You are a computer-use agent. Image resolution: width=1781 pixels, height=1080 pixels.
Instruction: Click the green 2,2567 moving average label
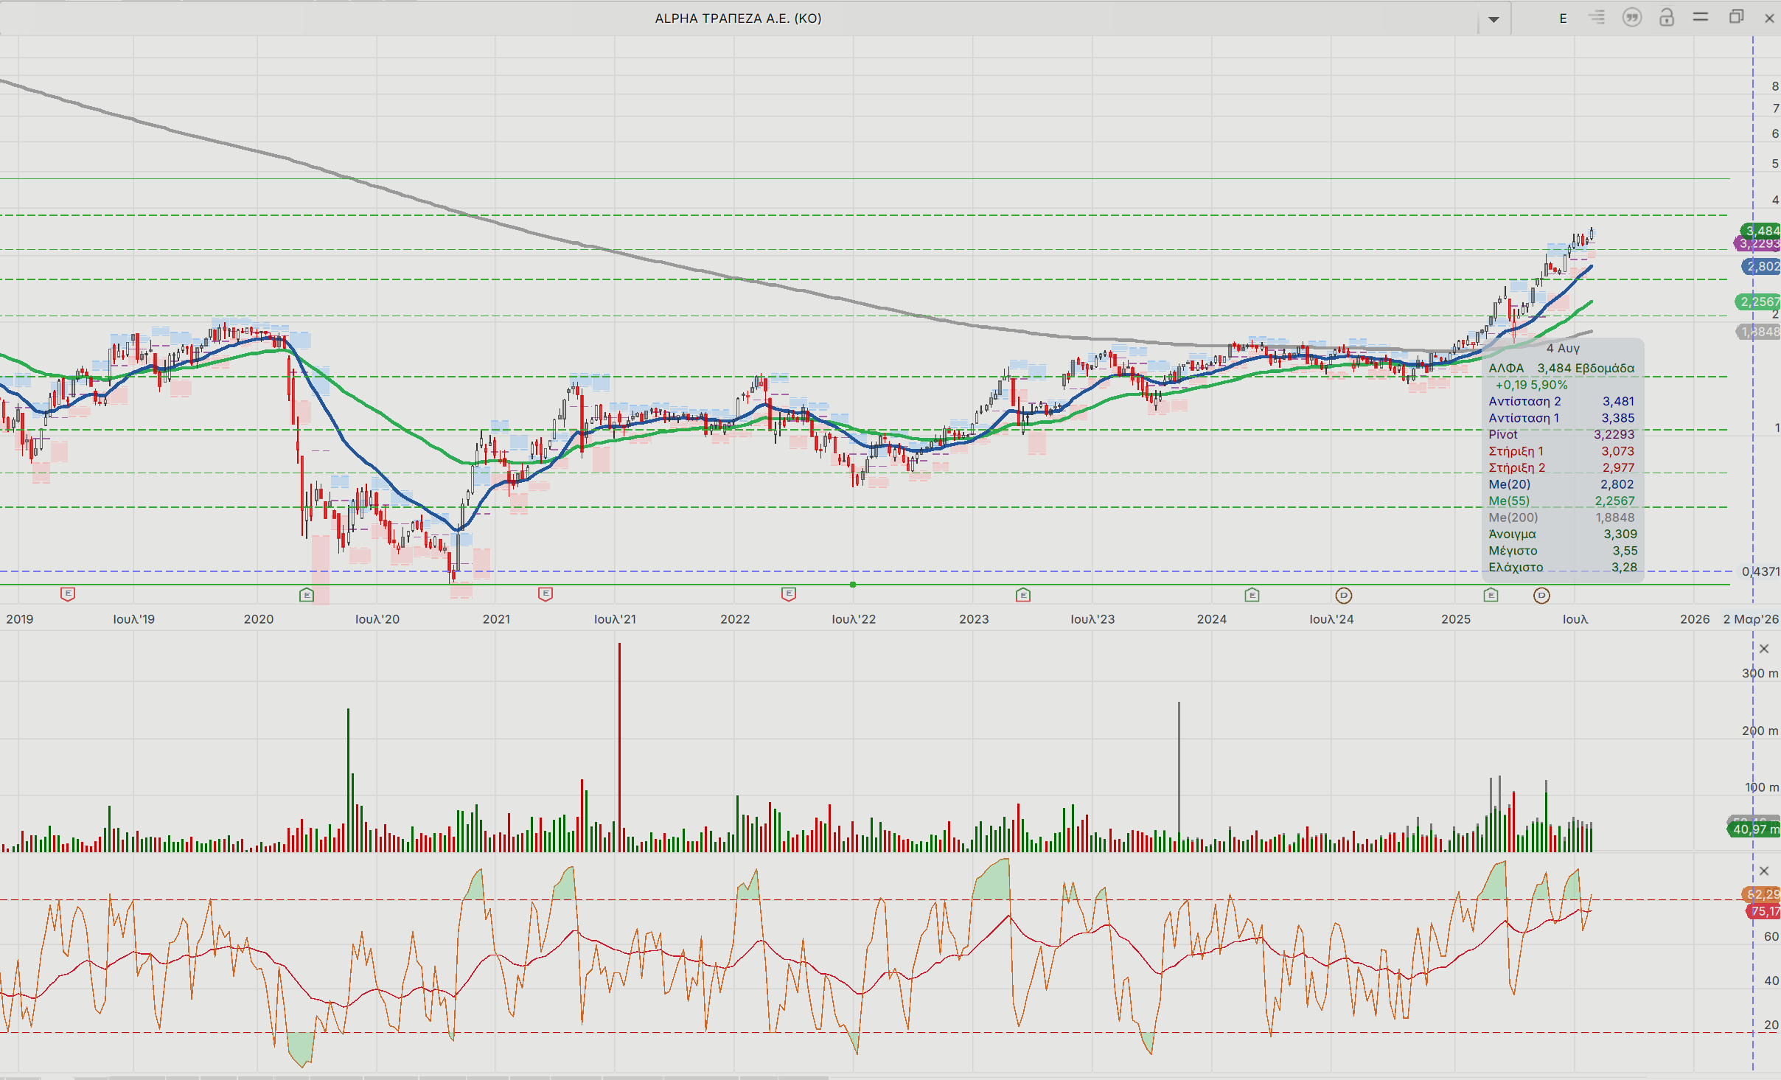pyautogui.click(x=1760, y=302)
